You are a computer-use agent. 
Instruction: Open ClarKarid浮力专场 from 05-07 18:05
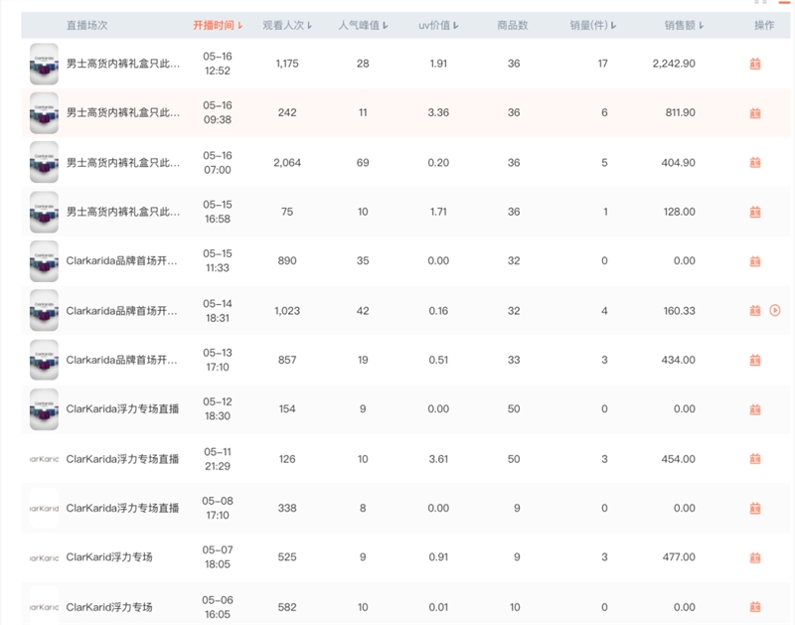[x=109, y=557]
